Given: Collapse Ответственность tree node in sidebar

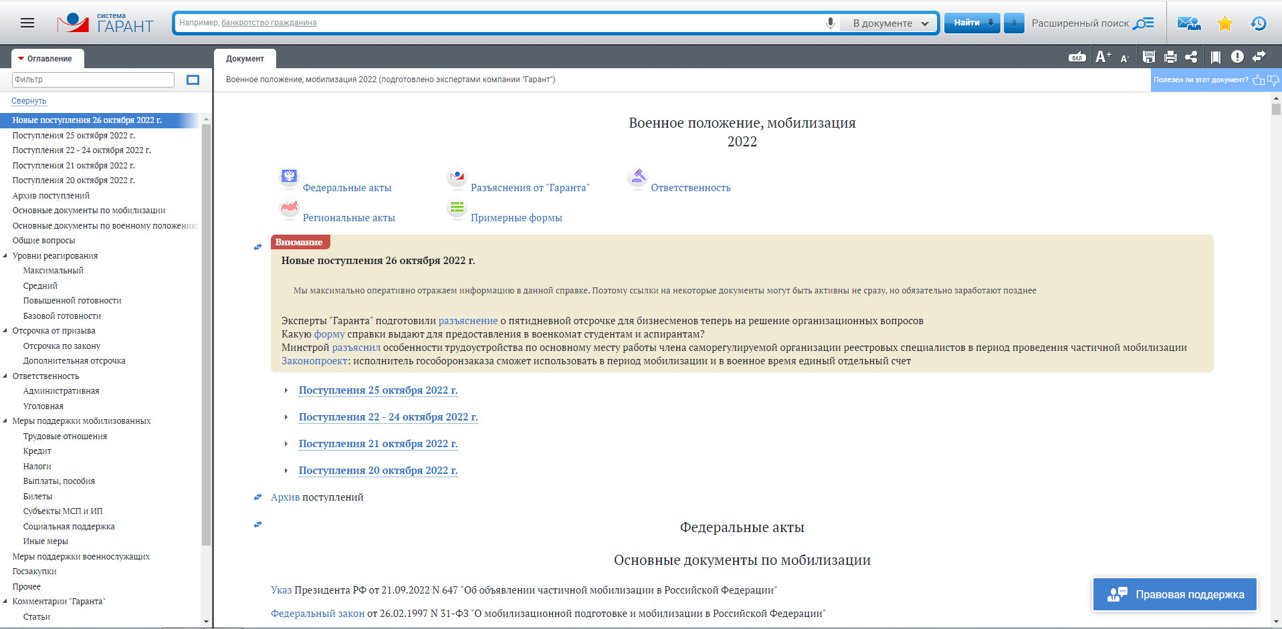Looking at the screenshot, I should [x=5, y=376].
